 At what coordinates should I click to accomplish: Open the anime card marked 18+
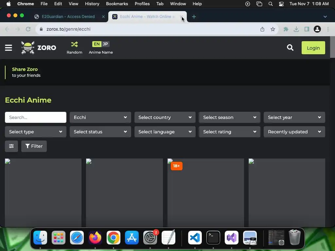coord(205,192)
